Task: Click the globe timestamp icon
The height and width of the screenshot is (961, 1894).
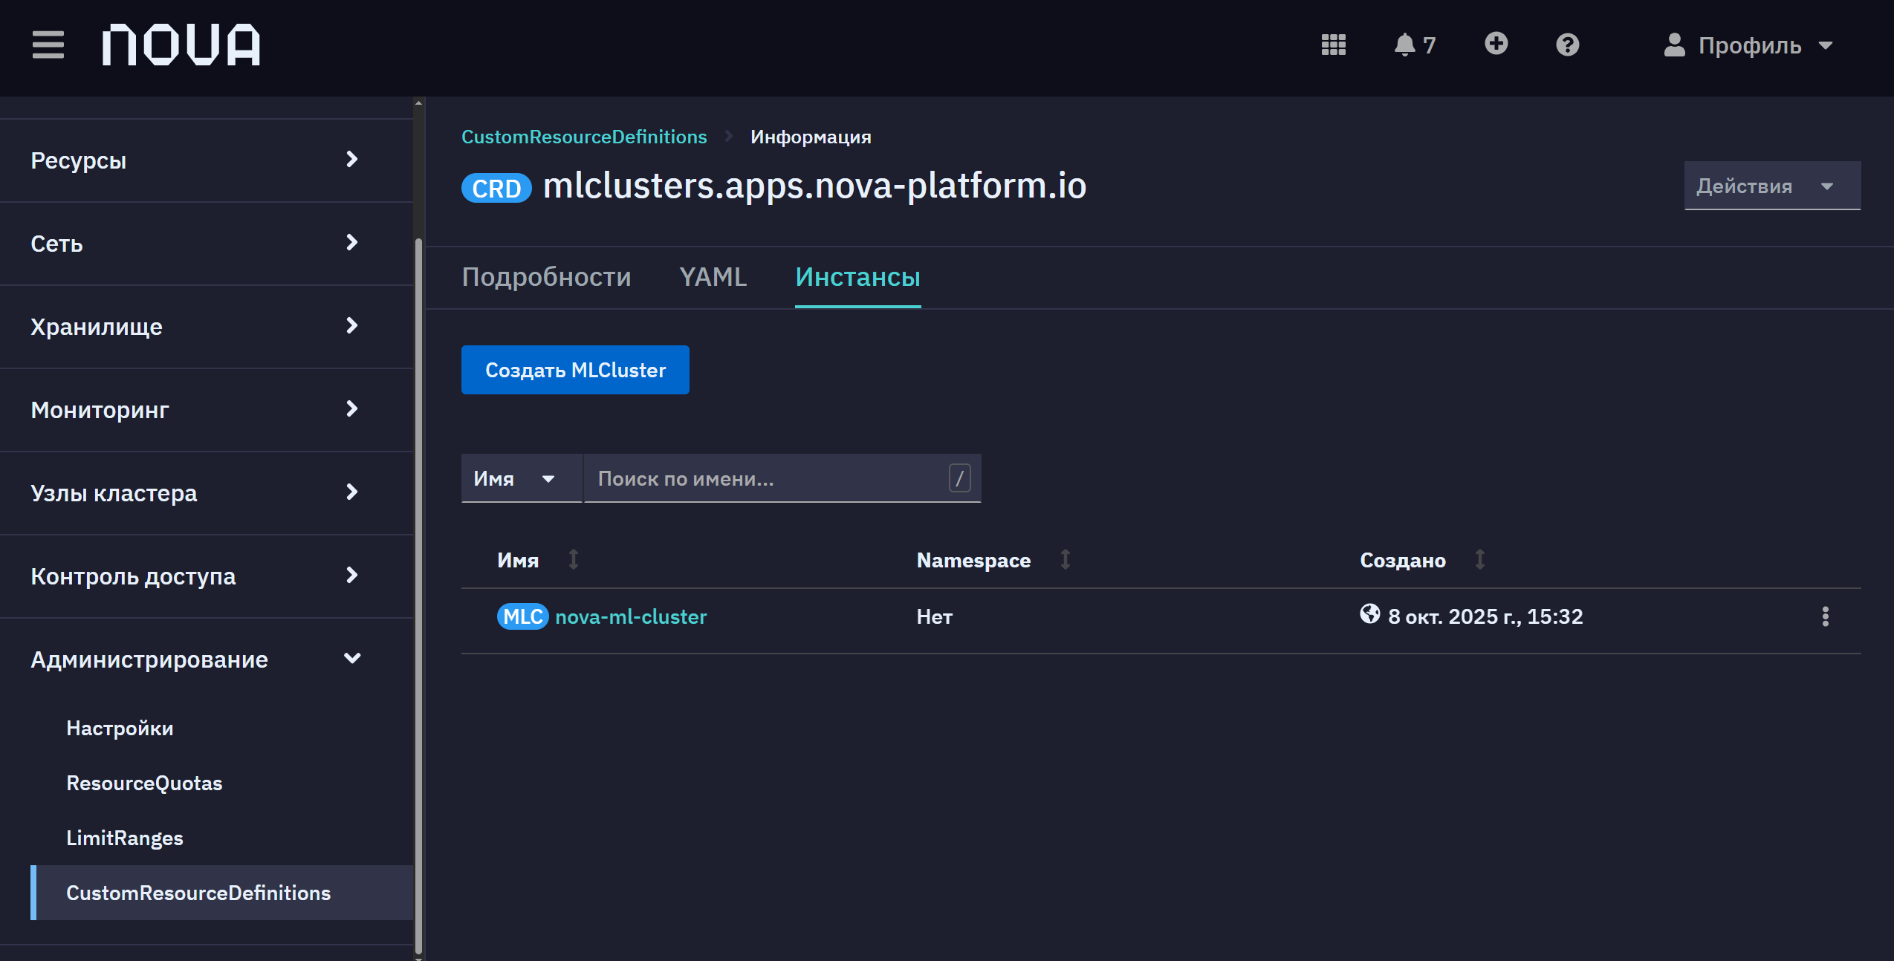Action: tap(1369, 613)
